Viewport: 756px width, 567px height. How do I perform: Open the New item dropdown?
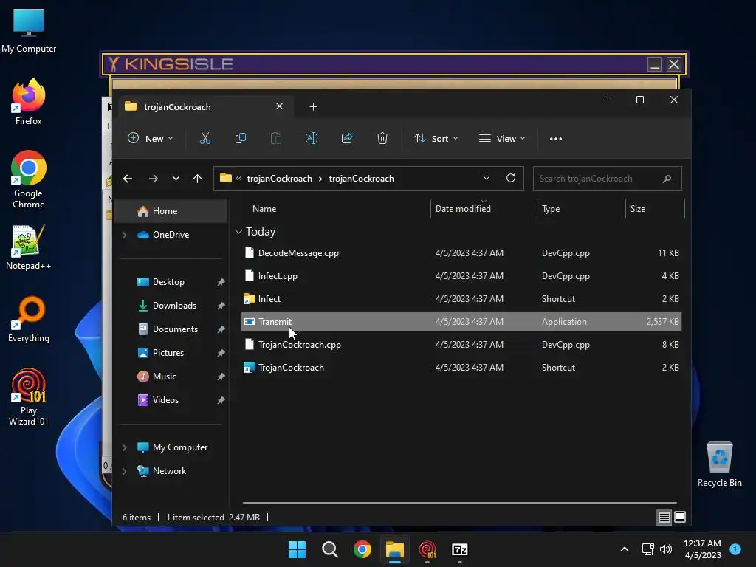pyautogui.click(x=151, y=138)
